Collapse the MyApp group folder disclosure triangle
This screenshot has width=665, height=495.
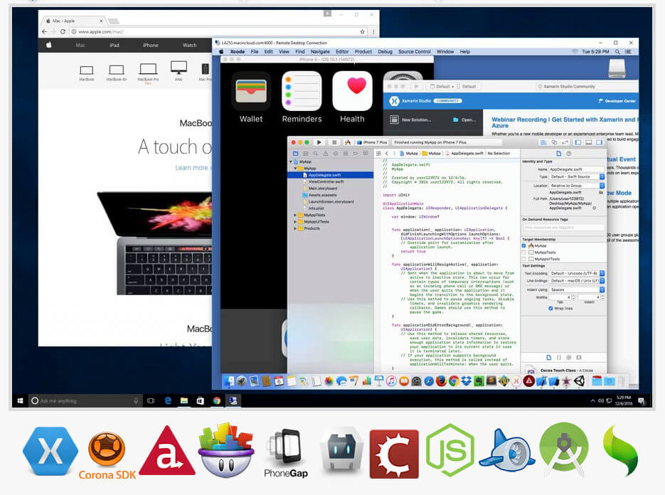(x=296, y=169)
